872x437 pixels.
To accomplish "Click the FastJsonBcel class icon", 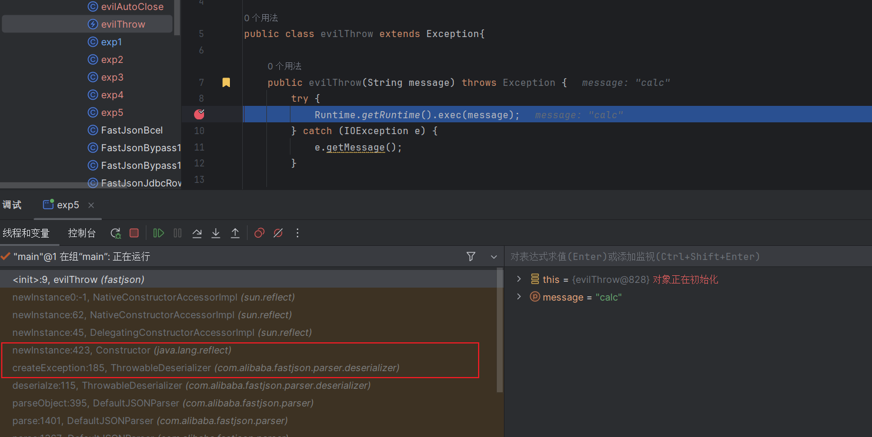I will pos(92,130).
